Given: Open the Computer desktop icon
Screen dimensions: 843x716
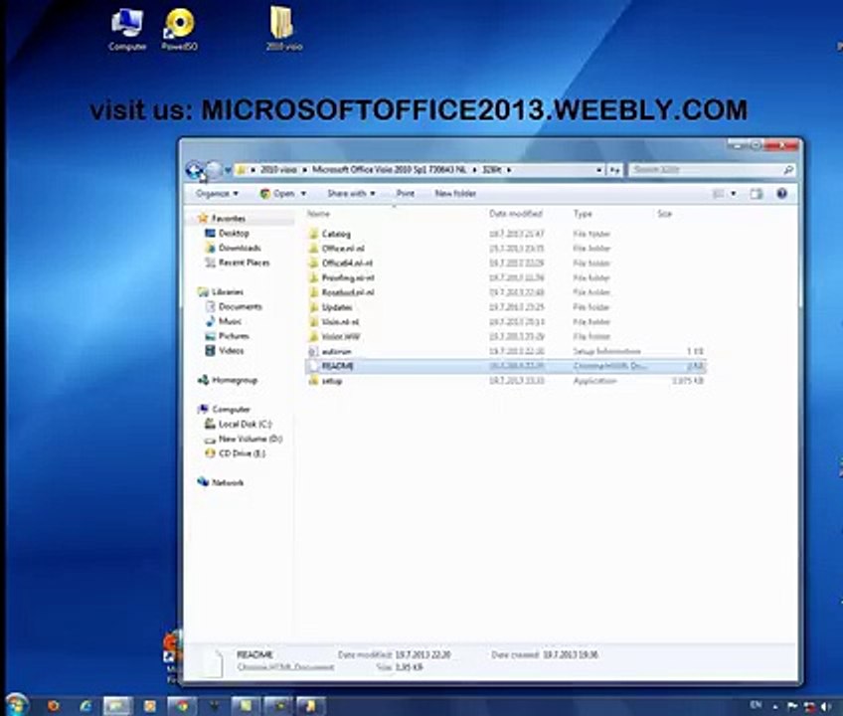Looking at the screenshot, I should [x=127, y=30].
